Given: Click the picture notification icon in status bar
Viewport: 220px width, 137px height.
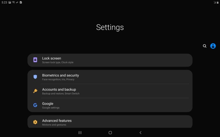Looking at the screenshot, I should tap(10, 2).
